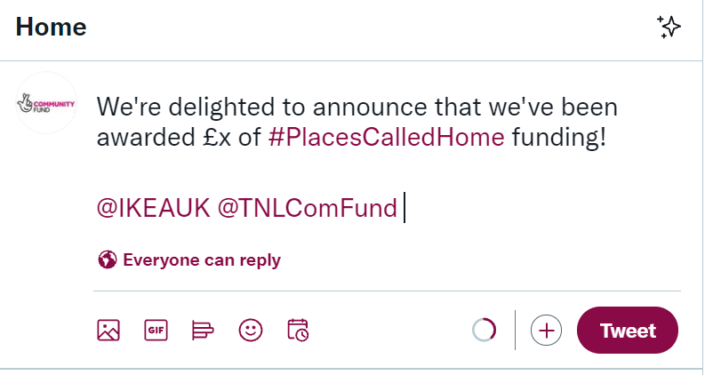Click the sparkle Top Tweets icon
This screenshot has height=375, width=721.
point(669,27)
